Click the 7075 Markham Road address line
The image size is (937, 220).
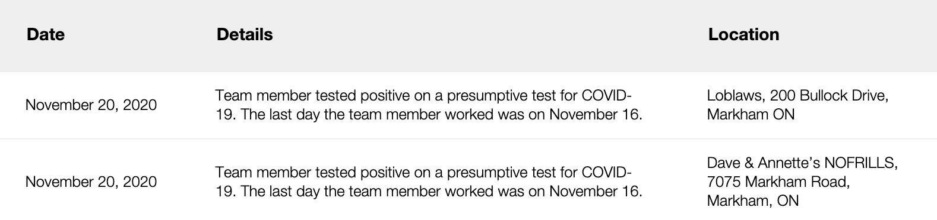point(778,182)
